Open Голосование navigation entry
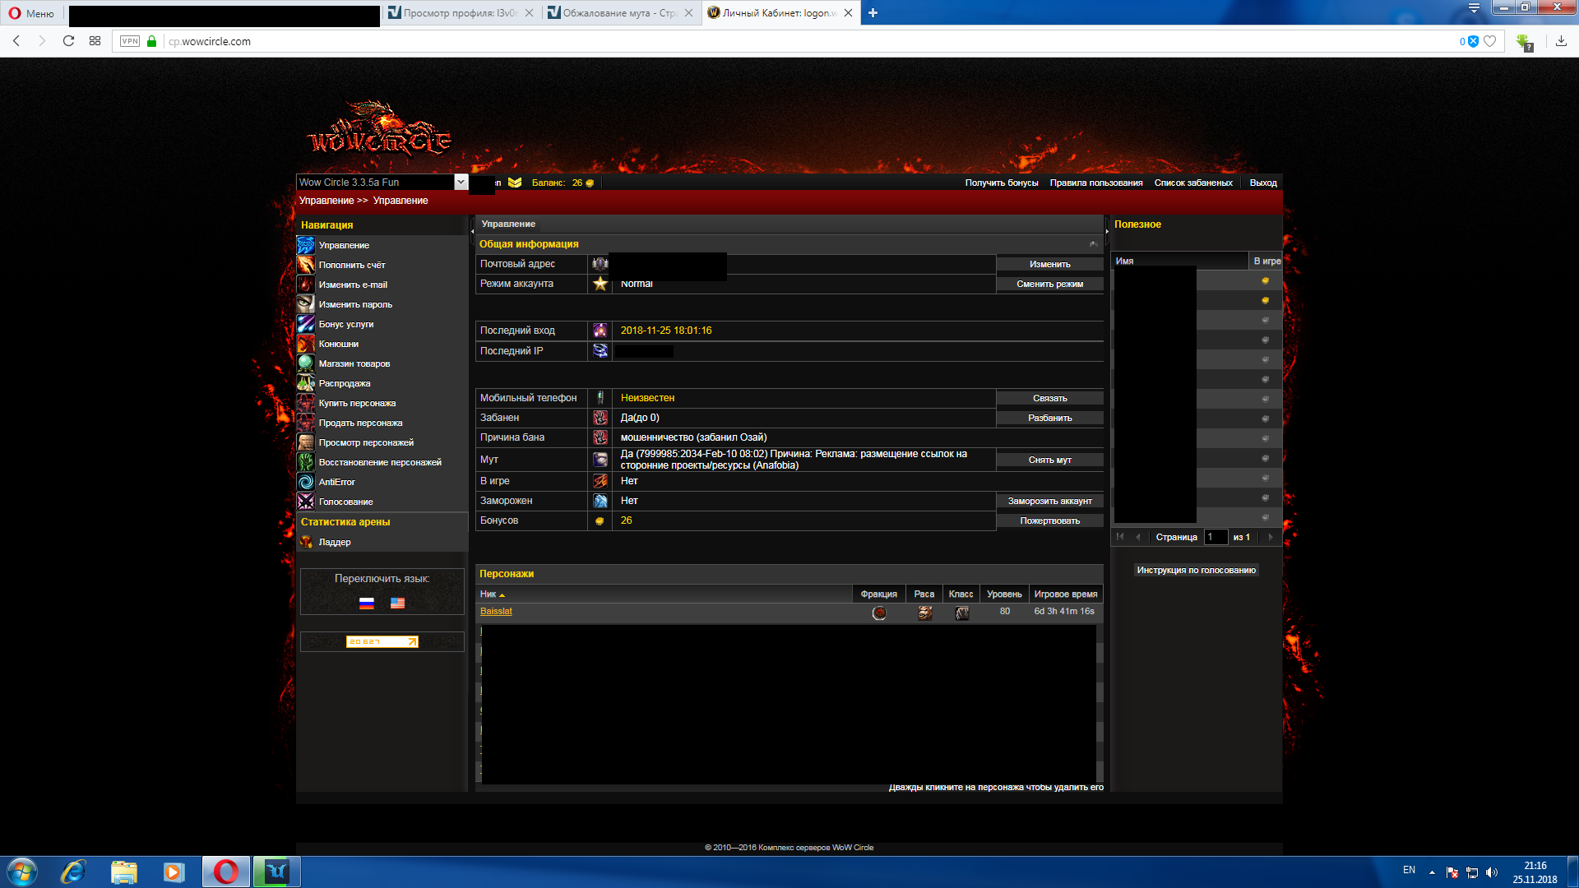 tap(345, 502)
